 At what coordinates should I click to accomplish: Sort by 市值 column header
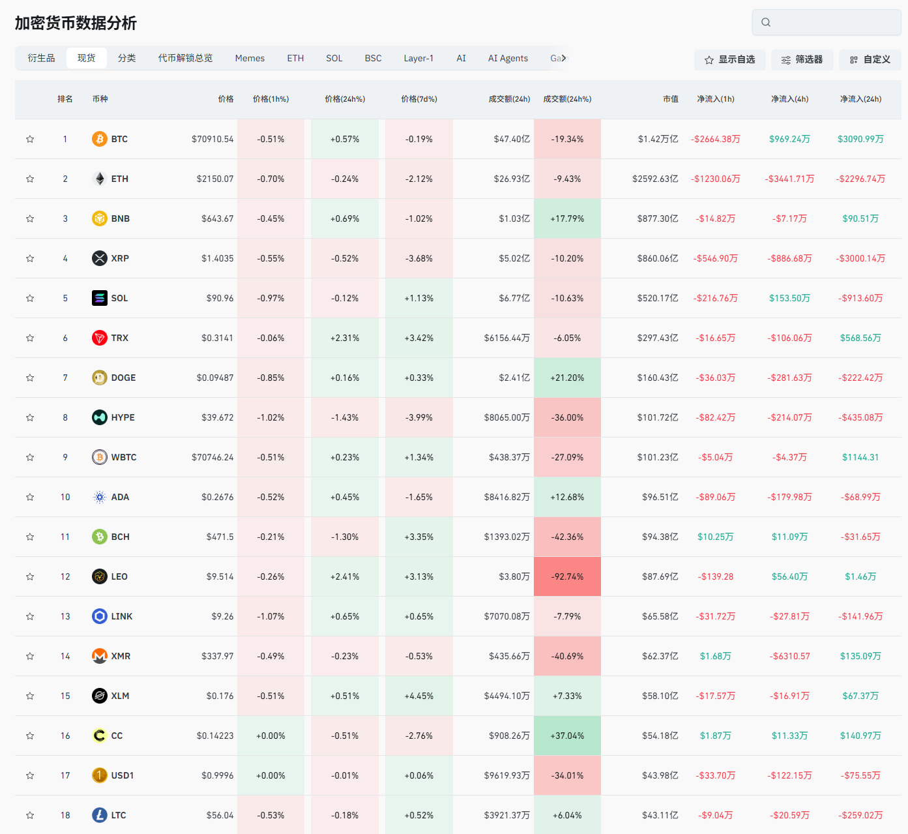[x=670, y=99]
